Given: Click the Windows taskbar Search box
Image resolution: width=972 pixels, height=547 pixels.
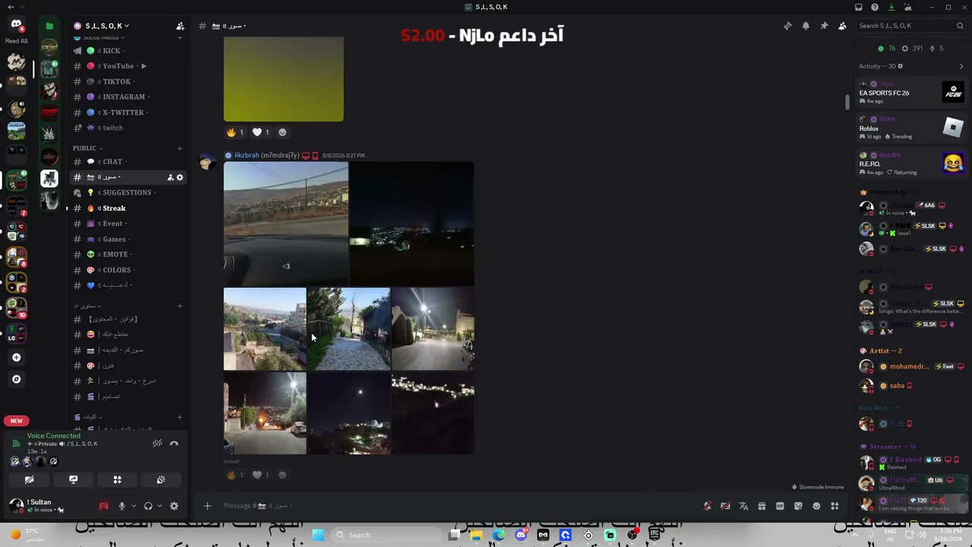Looking at the screenshot, I should pos(386,535).
